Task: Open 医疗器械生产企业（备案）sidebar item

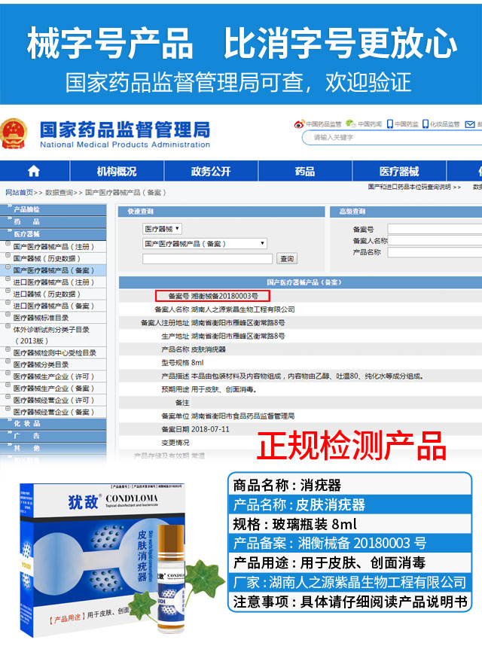Action: (53, 388)
